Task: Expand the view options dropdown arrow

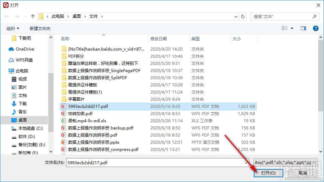Action: [x=292, y=28]
